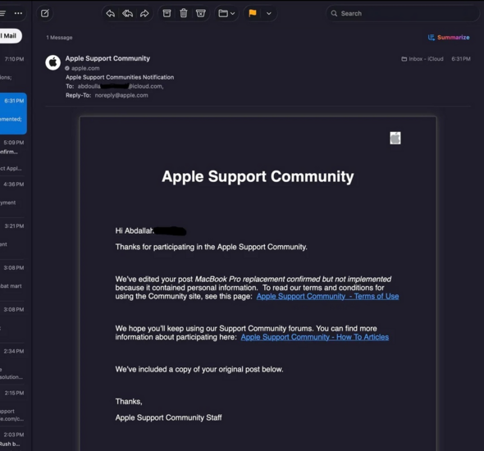Open the Terms of Use link
484x451 pixels.
pos(327,297)
